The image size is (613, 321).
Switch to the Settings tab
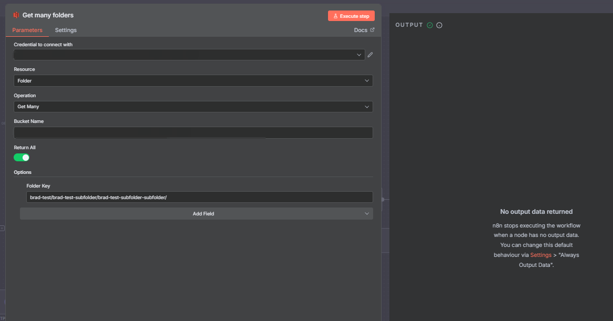tap(66, 30)
